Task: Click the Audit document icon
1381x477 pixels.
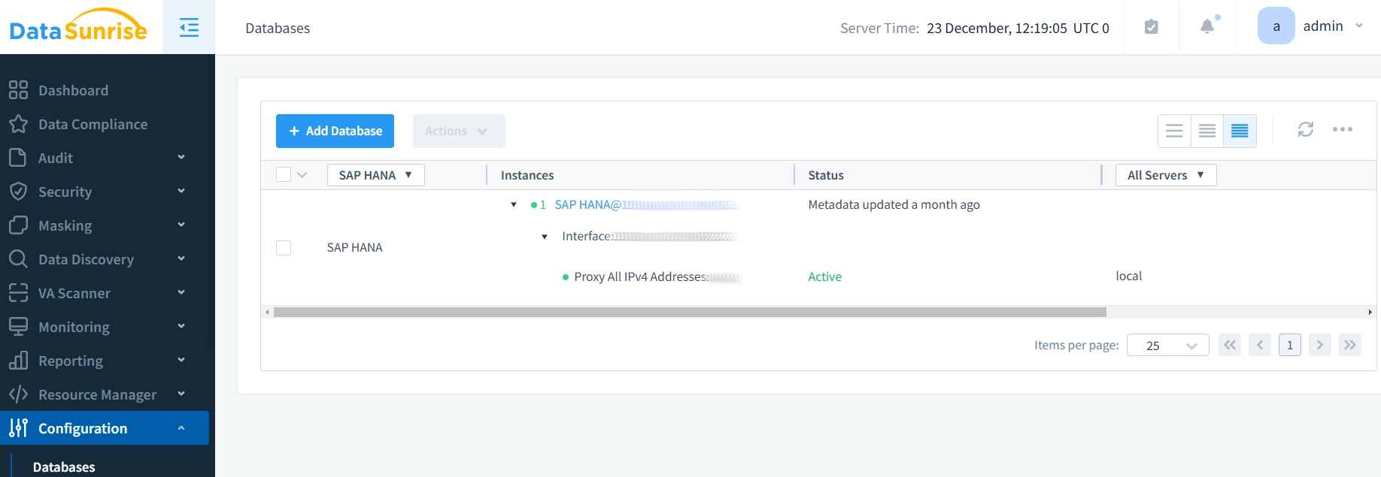Action: pyautogui.click(x=18, y=158)
